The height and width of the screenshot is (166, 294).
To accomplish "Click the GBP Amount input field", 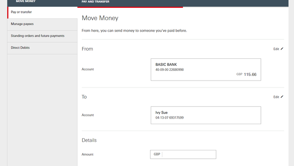I will point(183,155).
